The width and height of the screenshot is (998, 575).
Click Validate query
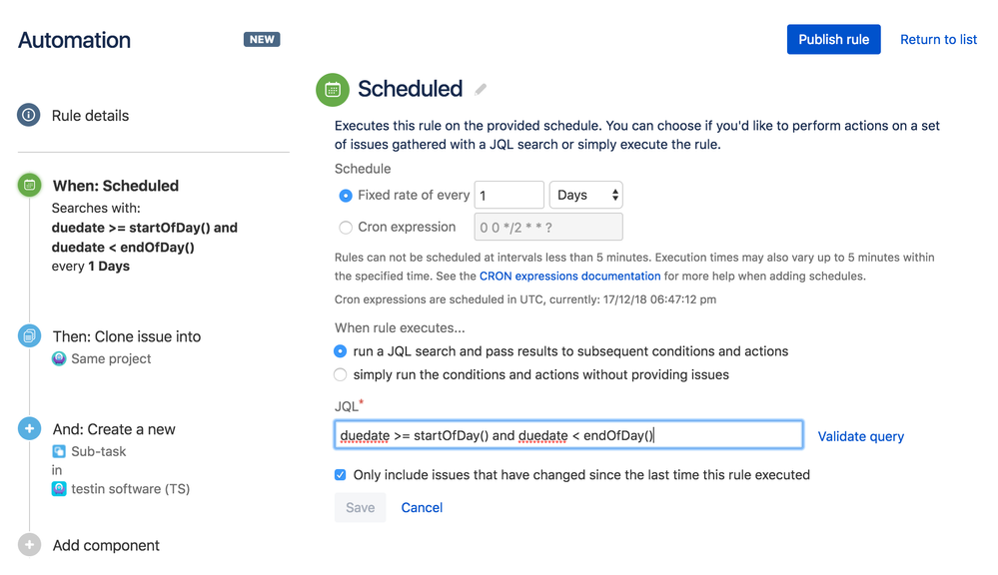[x=860, y=436]
